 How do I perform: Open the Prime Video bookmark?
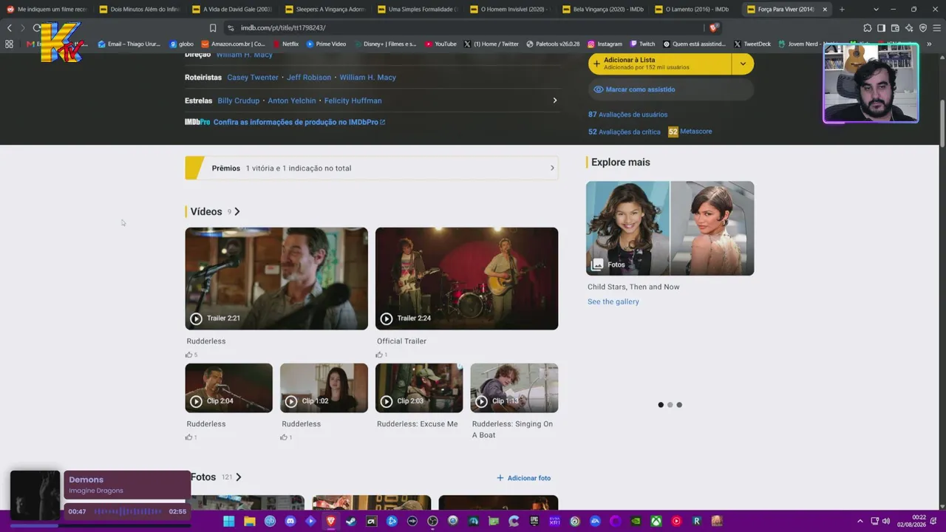point(326,44)
